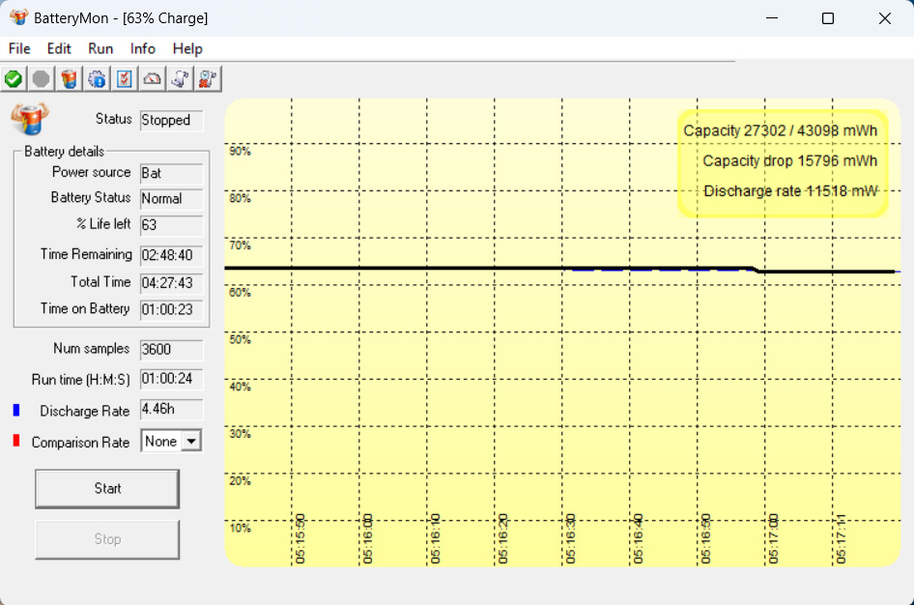Click the toolbar icon with red X
This screenshot has height=605, width=914.
coord(209,79)
